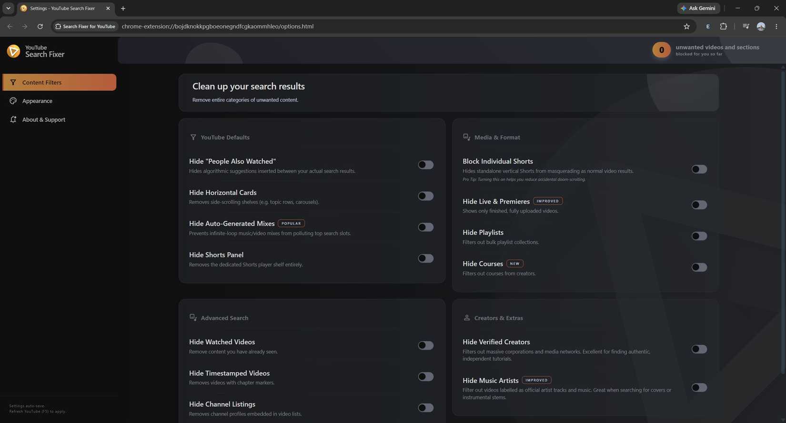The image size is (786, 423).
Task: Click the YouTube Search Fixer logo icon
Action: tap(13, 51)
